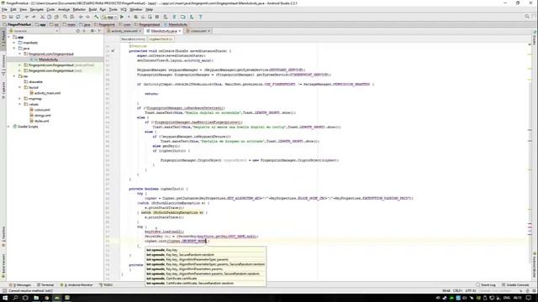Click the Paste toolbar icon
Viewport: 538px width, 302px height.
tap(56, 17)
